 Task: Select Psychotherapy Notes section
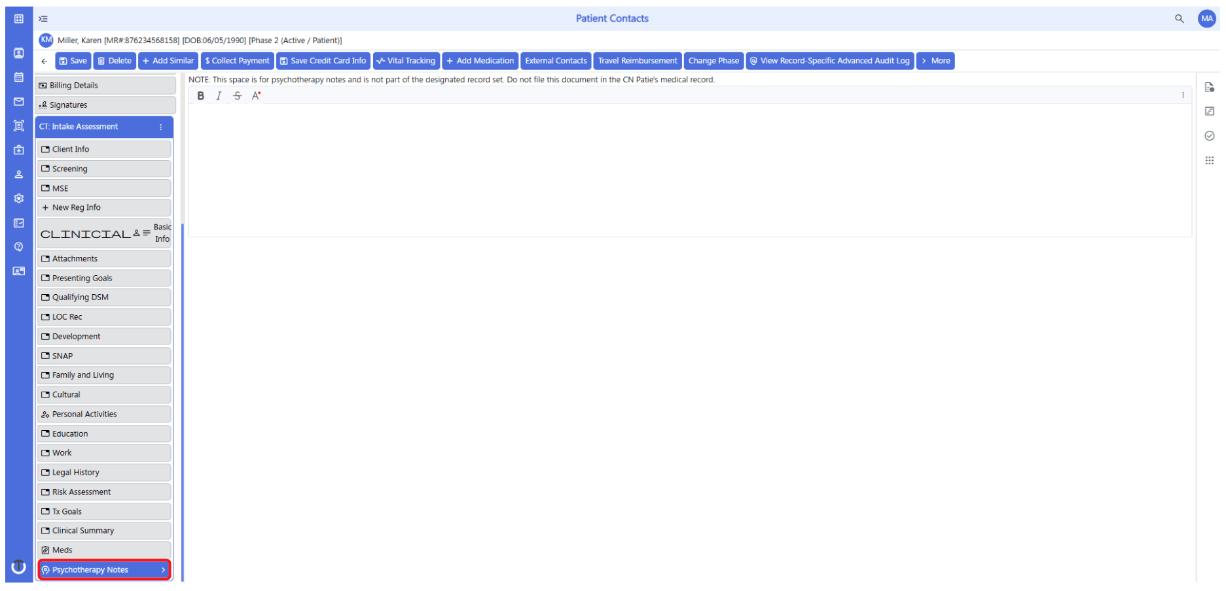[x=104, y=570]
